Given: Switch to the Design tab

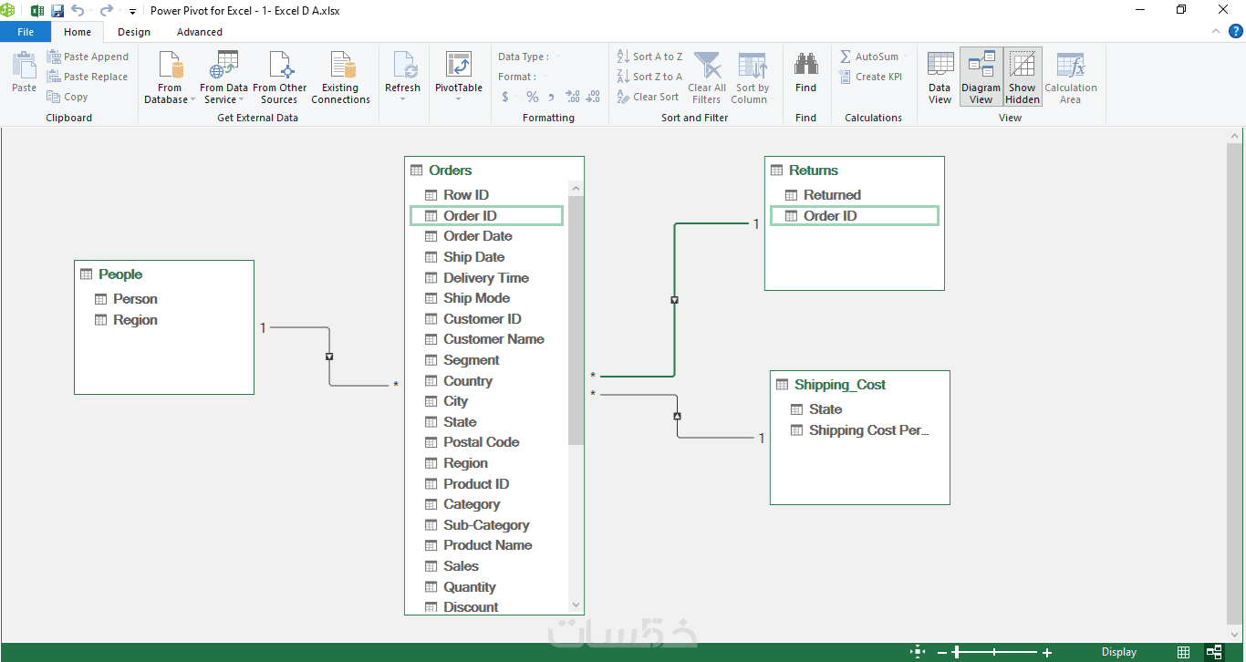Looking at the screenshot, I should (134, 32).
